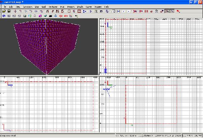Open the Region menu
Viewport: 203px width, 138px height.
pyautogui.click(x=71, y=7)
